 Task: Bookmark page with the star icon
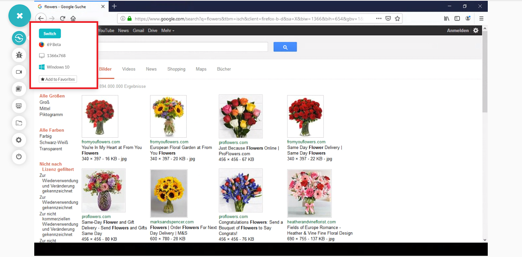(397, 19)
